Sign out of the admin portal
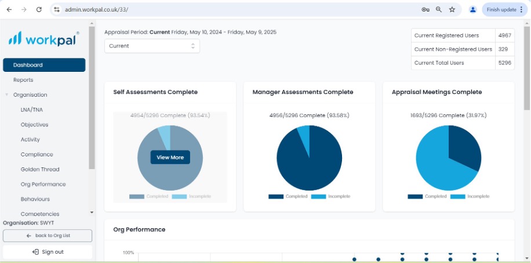Screen dimensions: 531x263 pyautogui.click(x=48, y=252)
